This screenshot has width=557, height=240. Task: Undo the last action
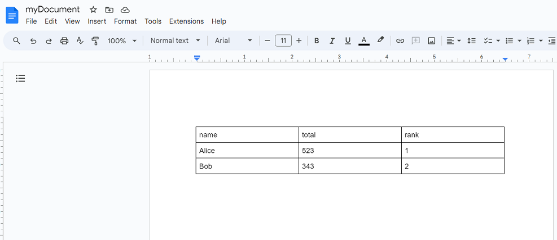33,40
